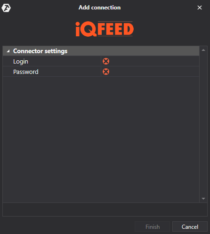Click the error icon next to Password

click(x=106, y=72)
